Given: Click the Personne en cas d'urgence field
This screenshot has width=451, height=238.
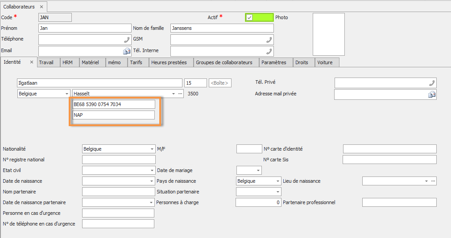Looking at the screenshot, I should (118, 213).
